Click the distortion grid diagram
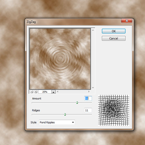This screenshot has width=145, height=145. [114, 110]
